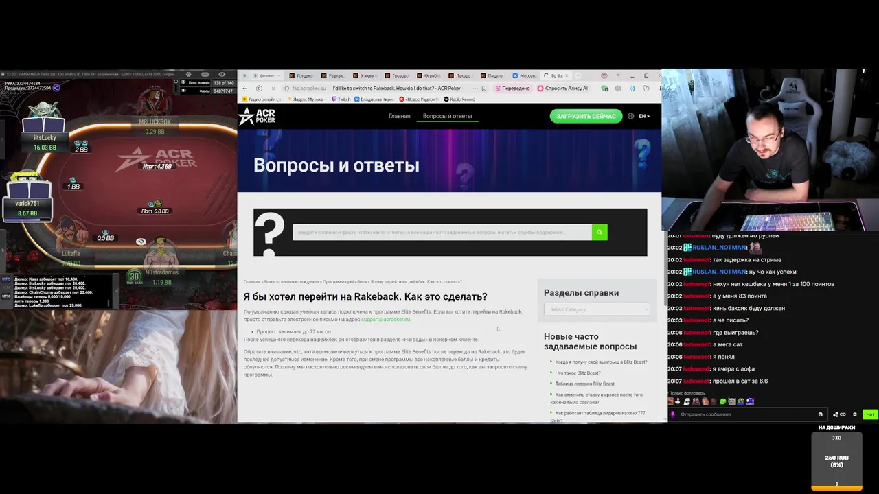Click the browser back arrow
This screenshot has height=494, width=879.
coord(245,89)
